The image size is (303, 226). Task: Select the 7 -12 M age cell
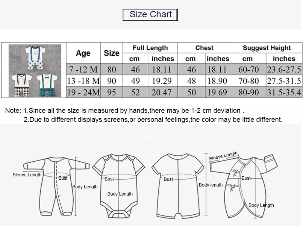click(83, 69)
